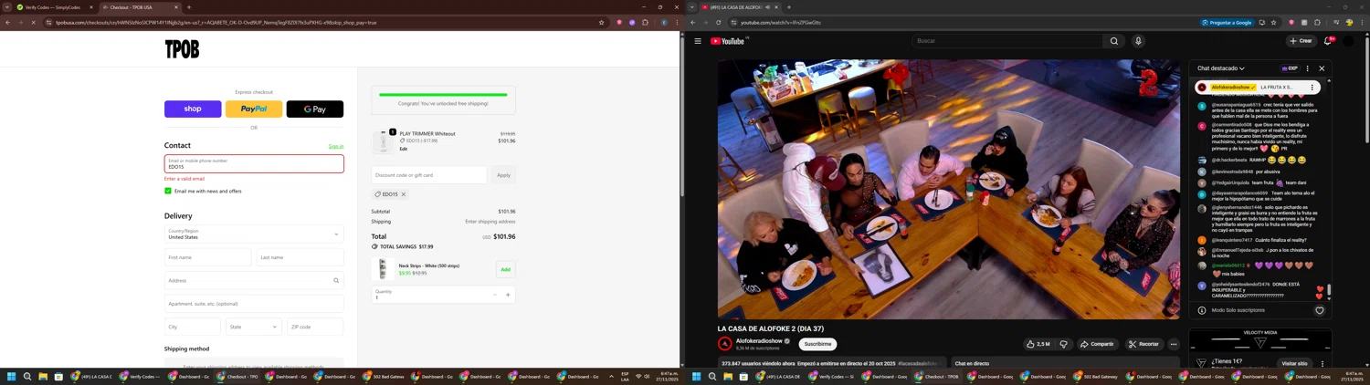
Task: Open YouTube notifications bell
Action: click(1328, 41)
